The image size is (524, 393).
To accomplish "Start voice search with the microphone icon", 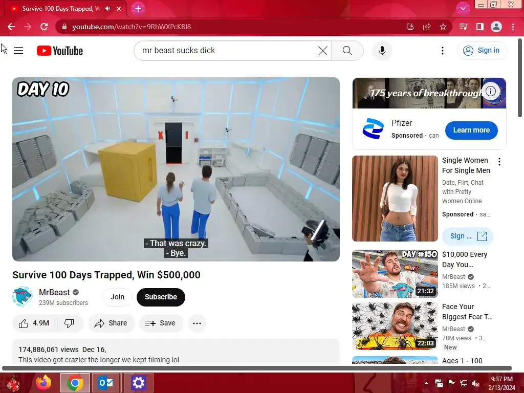I will click(382, 51).
